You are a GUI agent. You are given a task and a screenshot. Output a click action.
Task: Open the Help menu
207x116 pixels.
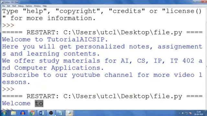click(45, 6)
